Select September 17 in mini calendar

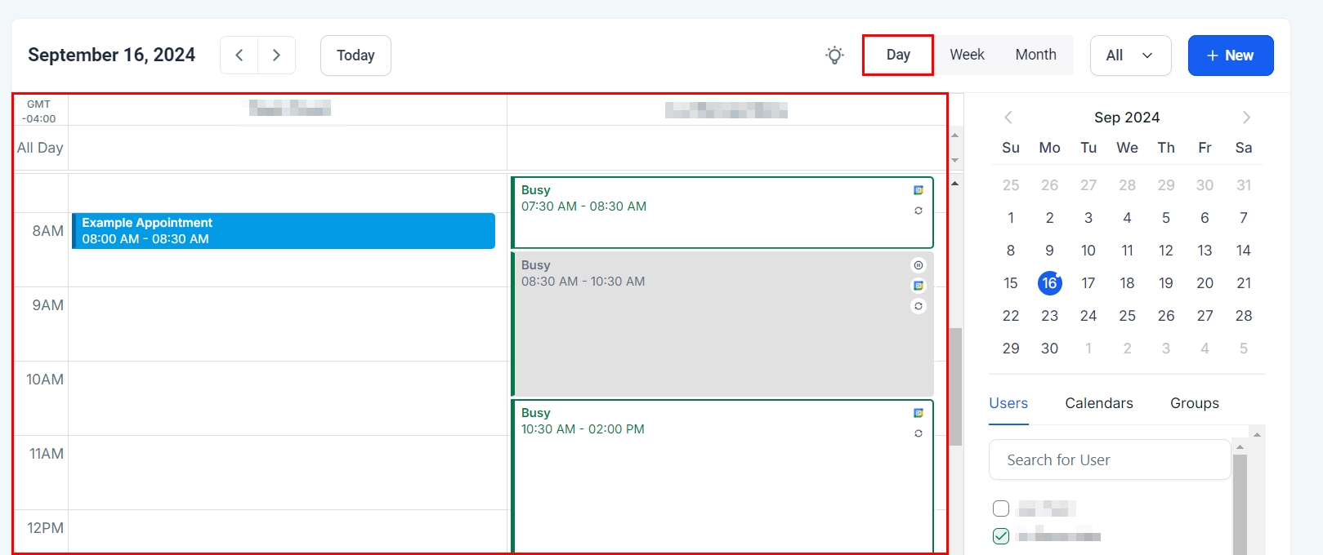[1088, 283]
